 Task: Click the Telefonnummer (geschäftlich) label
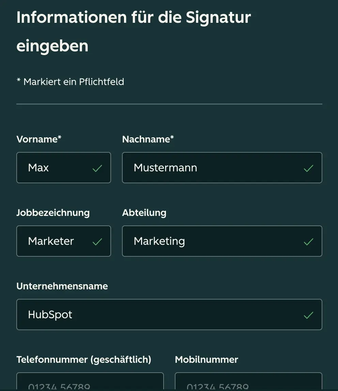84,359
